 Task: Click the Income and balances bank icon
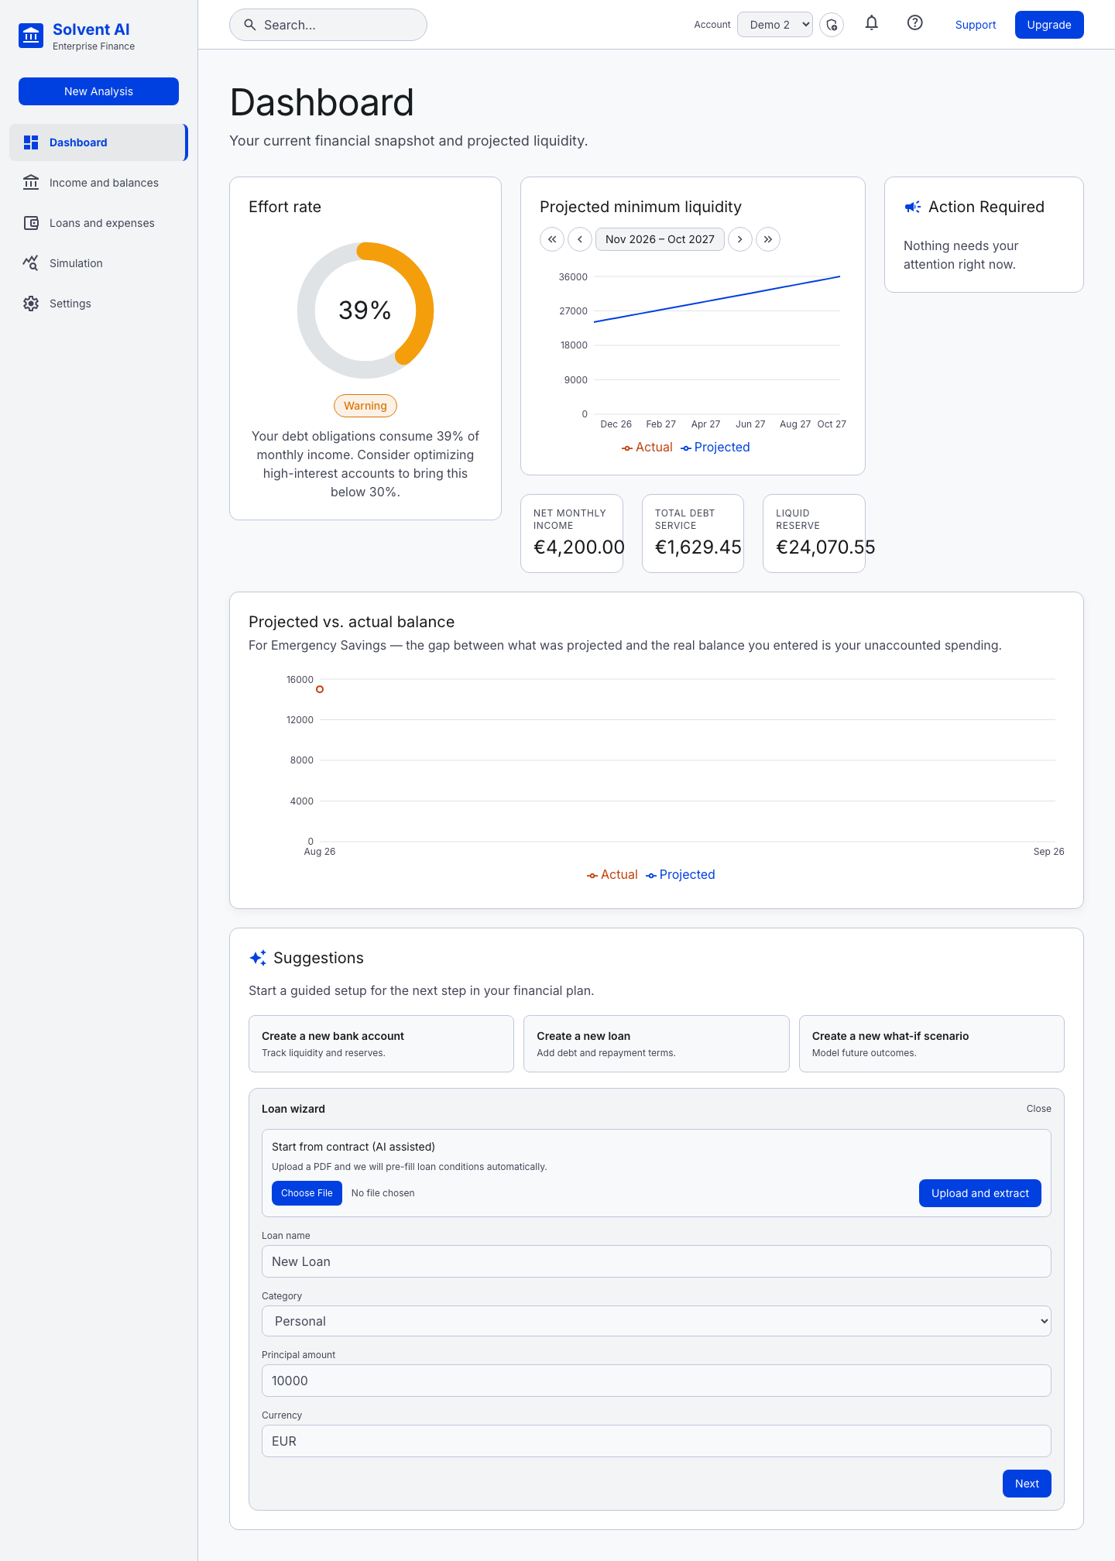coord(31,183)
